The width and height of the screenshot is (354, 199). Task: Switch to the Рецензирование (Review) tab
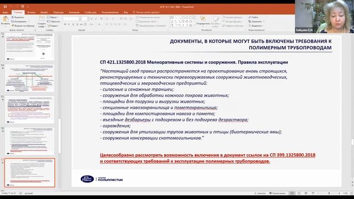(110, 12)
